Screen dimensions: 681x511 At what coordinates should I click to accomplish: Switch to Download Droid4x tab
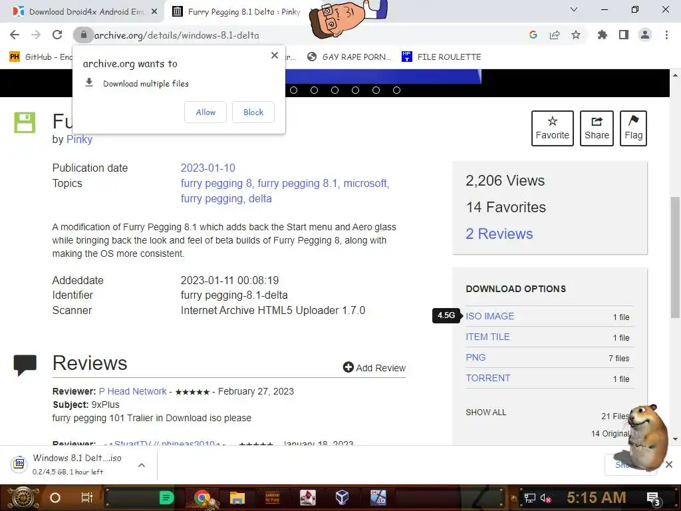(x=82, y=12)
